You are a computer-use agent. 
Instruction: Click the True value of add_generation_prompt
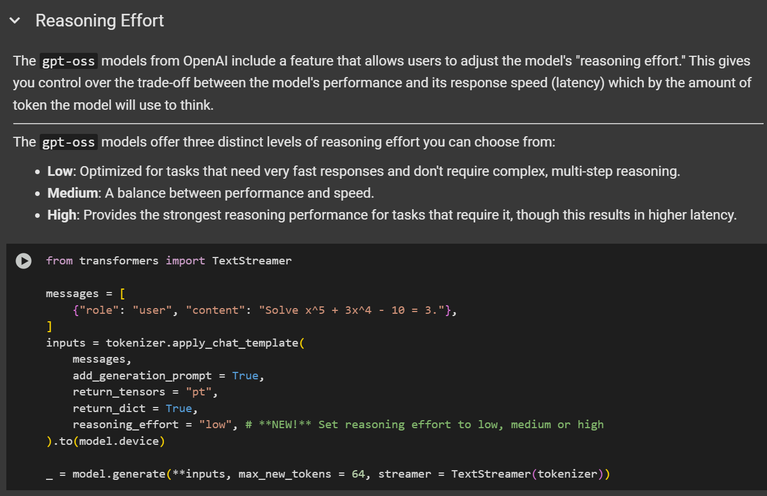pyautogui.click(x=245, y=375)
